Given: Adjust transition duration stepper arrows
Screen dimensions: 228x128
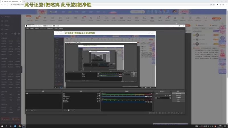Looking at the screenshot, I should [x=170, y=98].
